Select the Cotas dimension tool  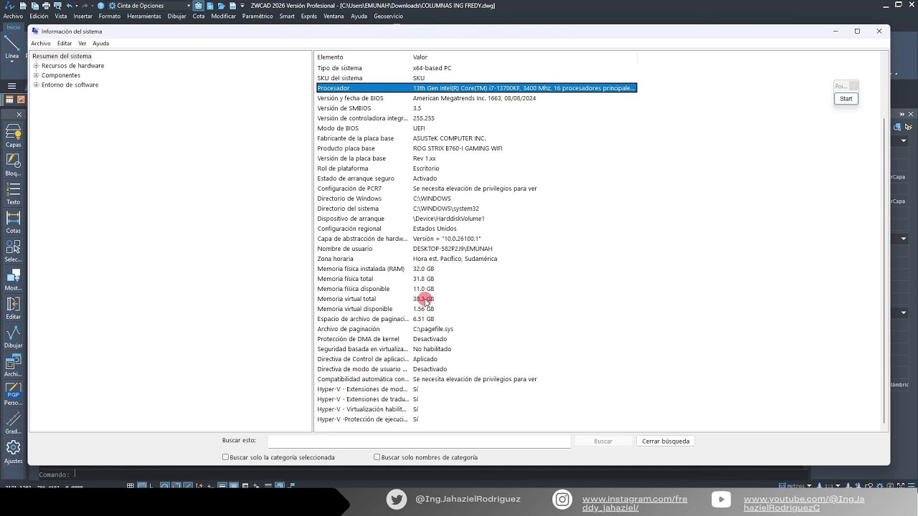pos(13,221)
